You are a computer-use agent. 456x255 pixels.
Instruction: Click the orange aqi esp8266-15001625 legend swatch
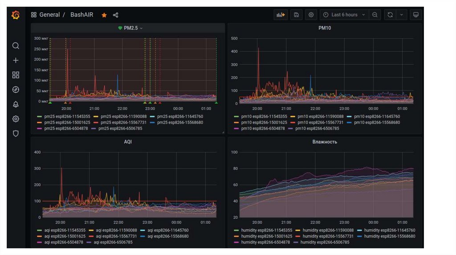[39, 236]
